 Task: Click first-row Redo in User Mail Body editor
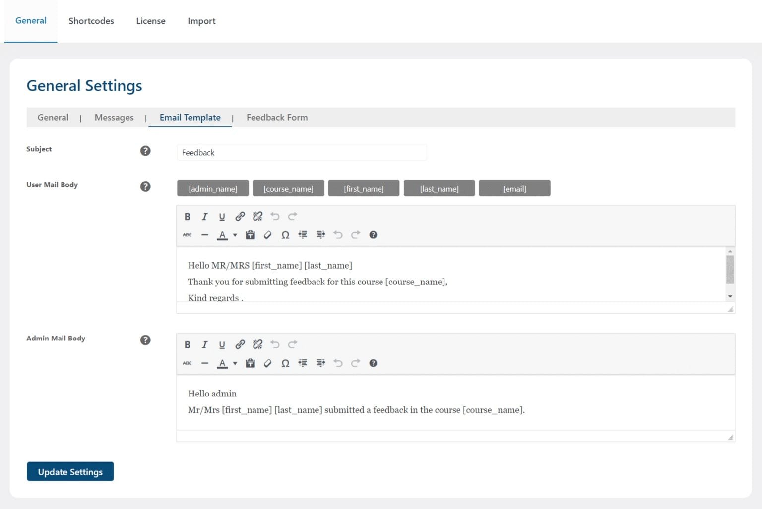pos(293,217)
